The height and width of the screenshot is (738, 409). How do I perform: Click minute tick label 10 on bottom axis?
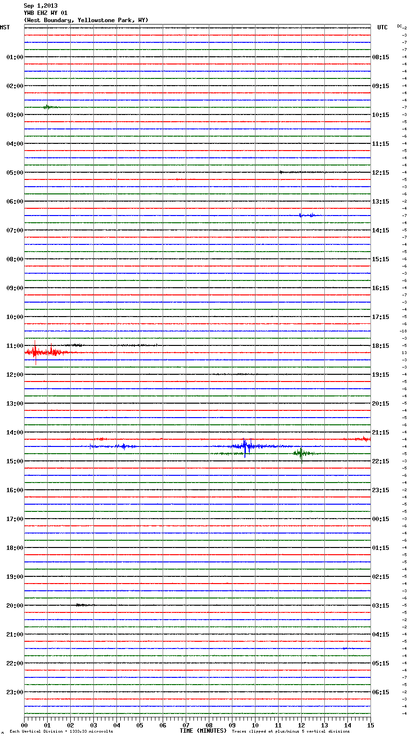[x=255, y=725]
